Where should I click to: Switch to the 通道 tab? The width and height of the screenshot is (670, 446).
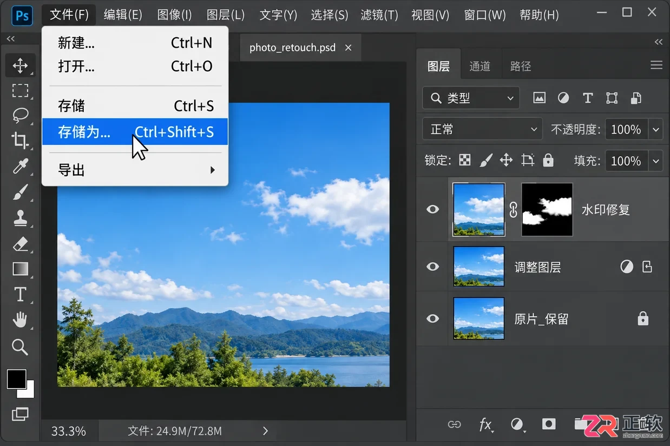click(x=479, y=66)
